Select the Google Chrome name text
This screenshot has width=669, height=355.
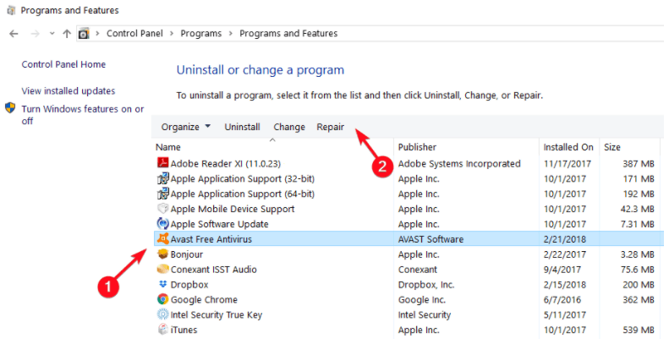(204, 299)
